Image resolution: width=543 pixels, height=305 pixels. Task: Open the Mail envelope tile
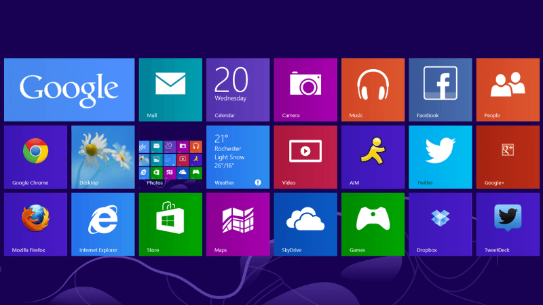[x=170, y=90]
